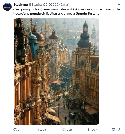The height and width of the screenshot is (134, 125).
Task: Click the like count 395
Action: coord(69,130)
